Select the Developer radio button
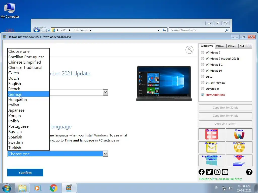The width and height of the screenshot is (258, 193). tap(203, 89)
